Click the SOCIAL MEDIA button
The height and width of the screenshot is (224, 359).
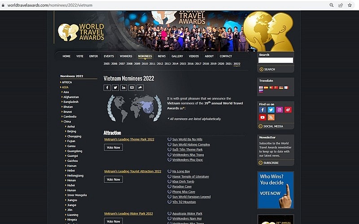(271, 126)
